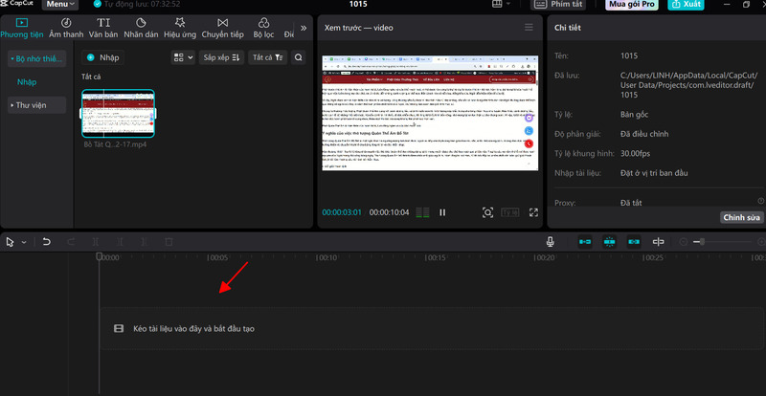Expand the selection tool cursor dropdown

click(x=24, y=242)
